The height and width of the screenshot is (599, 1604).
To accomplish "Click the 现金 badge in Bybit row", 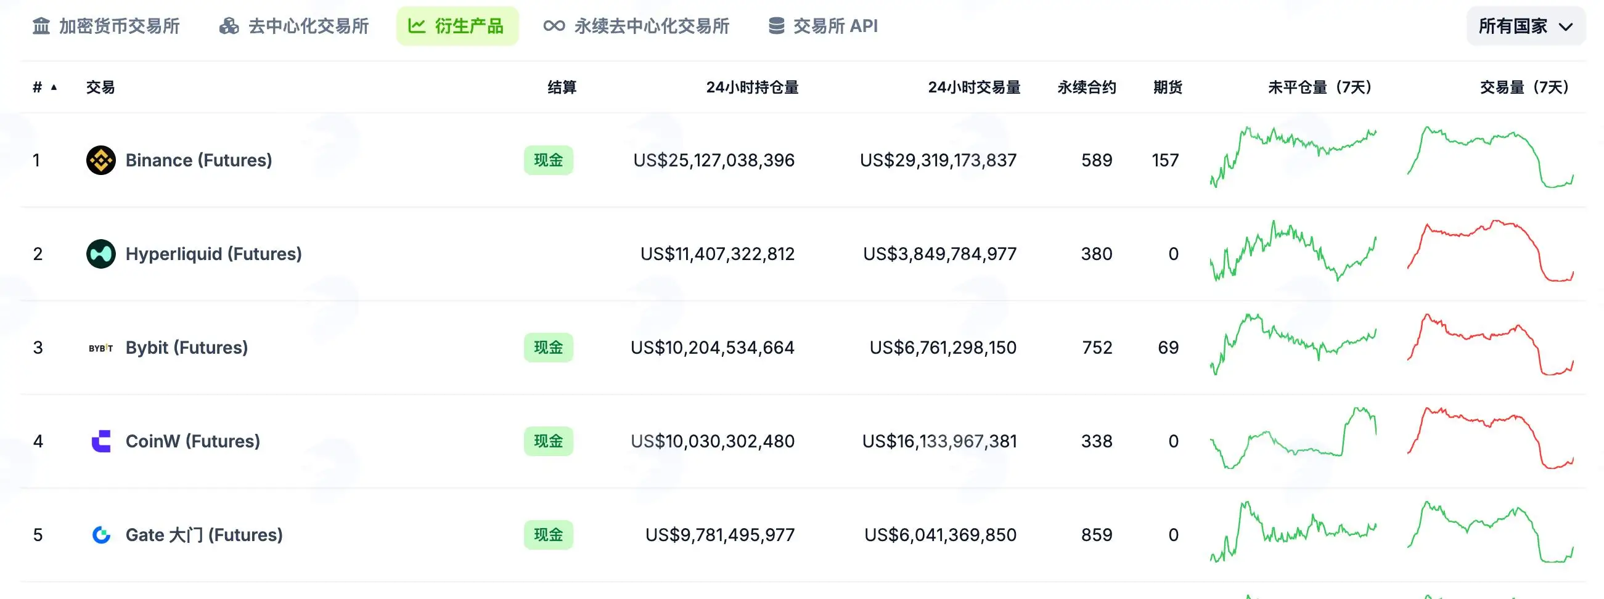I will pyautogui.click(x=548, y=348).
